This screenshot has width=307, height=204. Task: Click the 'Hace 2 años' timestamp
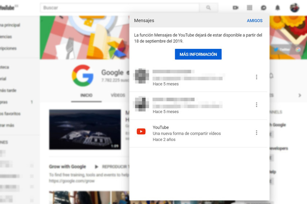(x=164, y=140)
